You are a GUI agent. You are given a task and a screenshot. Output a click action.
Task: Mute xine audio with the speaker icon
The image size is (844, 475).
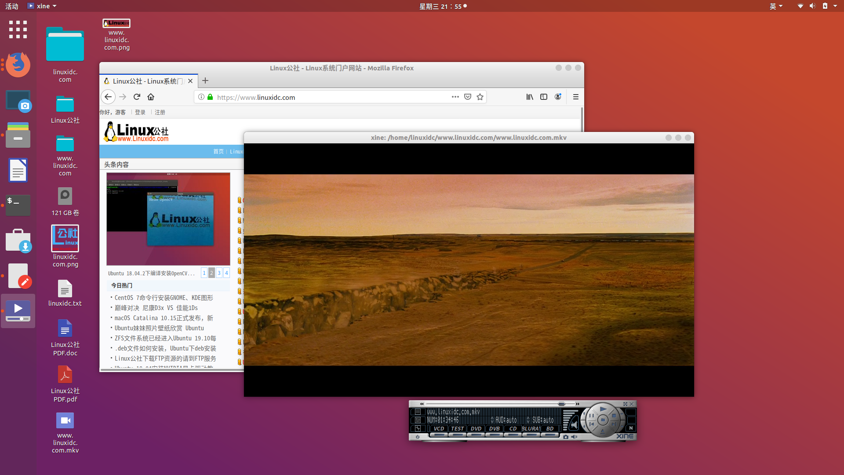[x=575, y=437]
